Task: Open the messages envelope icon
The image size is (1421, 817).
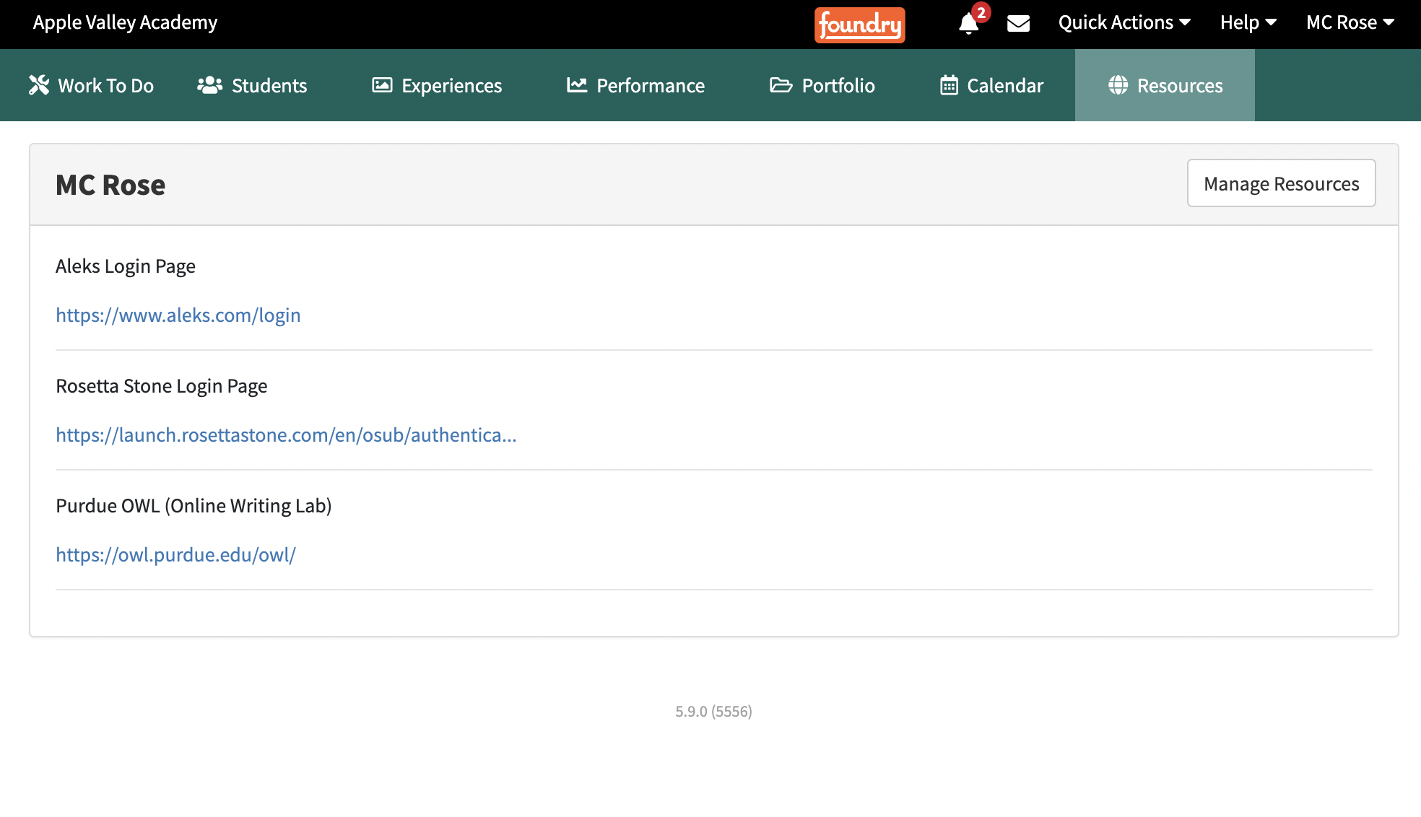Action: (x=1018, y=24)
